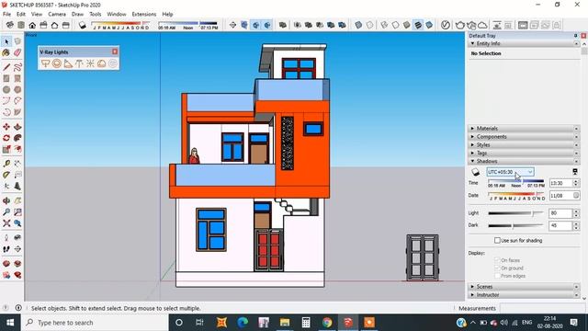Toggle Shaded With Textures style
This screenshot has height=331, width=588.
pyautogui.click(x=418, y=25)
